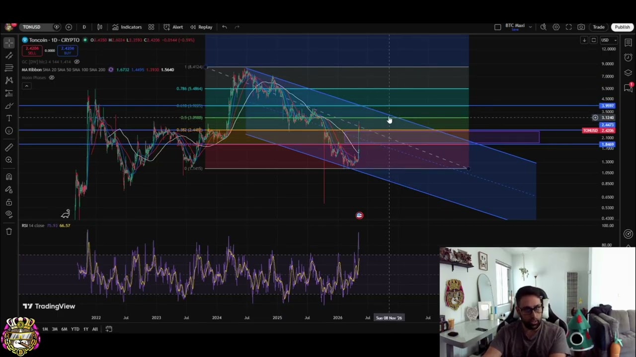Open the go to date calendar

[108, 329]
